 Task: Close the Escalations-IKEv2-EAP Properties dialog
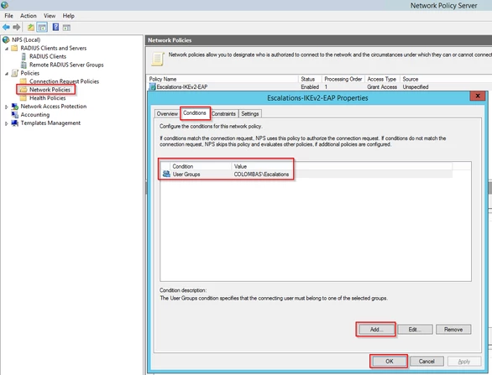click(x=478, y=96)
